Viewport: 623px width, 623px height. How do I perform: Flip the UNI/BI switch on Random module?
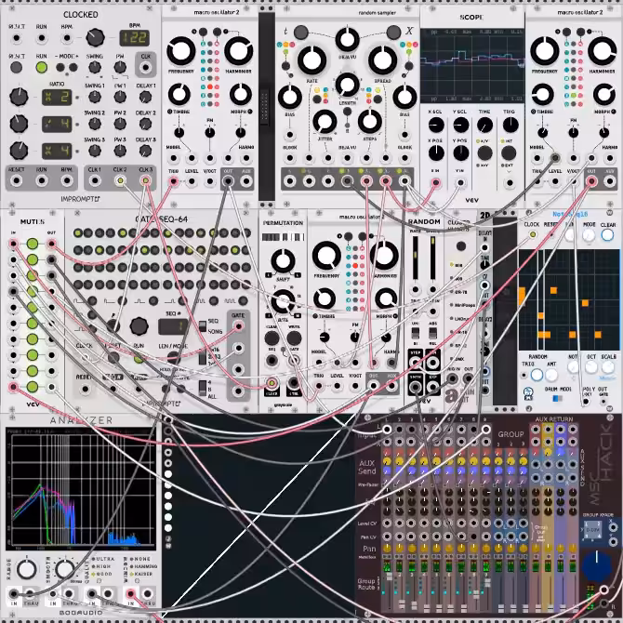point(416,332)
